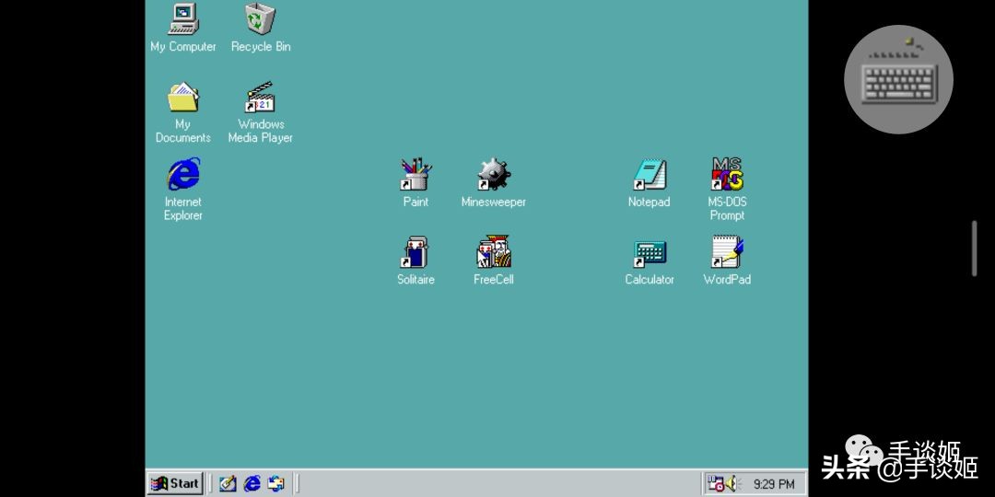The height and width of the screenshot is (497, 995).
Task: Select the Notepad shortcut icon
Action: [x=649, y=175]
